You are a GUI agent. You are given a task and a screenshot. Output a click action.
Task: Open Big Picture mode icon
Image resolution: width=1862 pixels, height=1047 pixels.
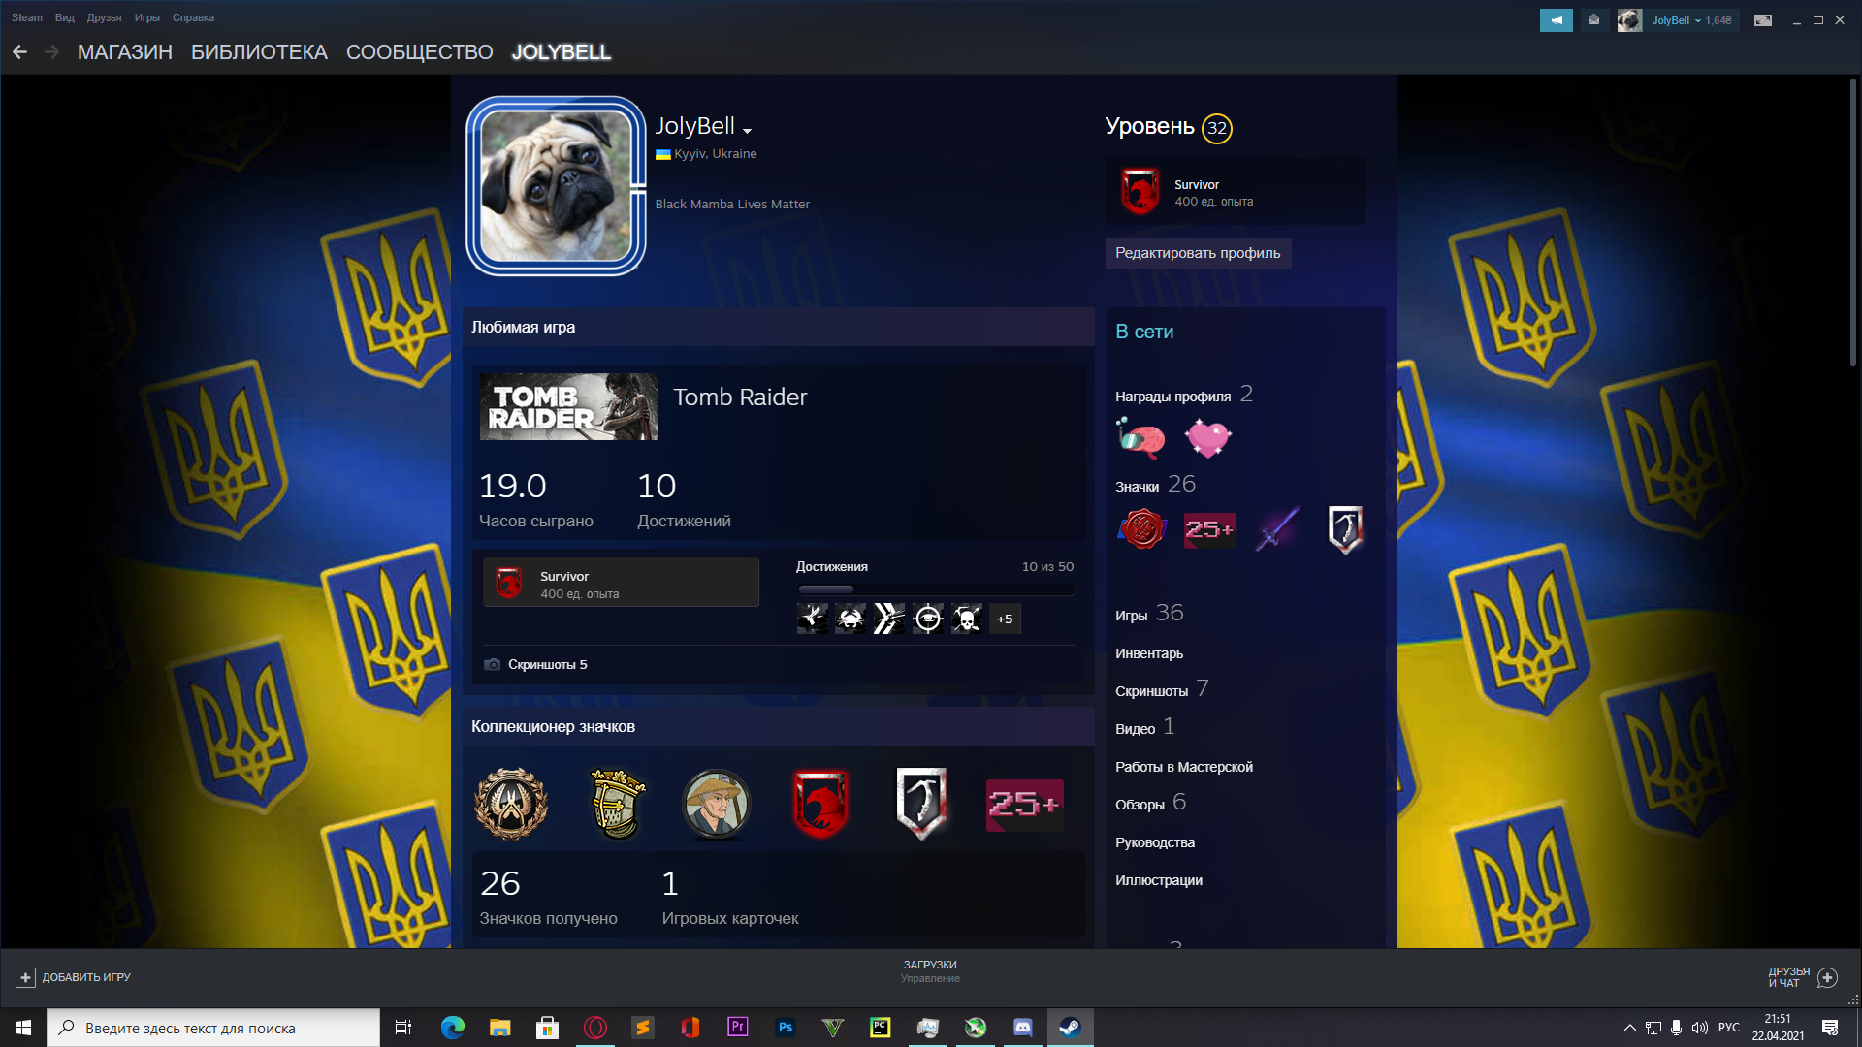[1763, 20]
